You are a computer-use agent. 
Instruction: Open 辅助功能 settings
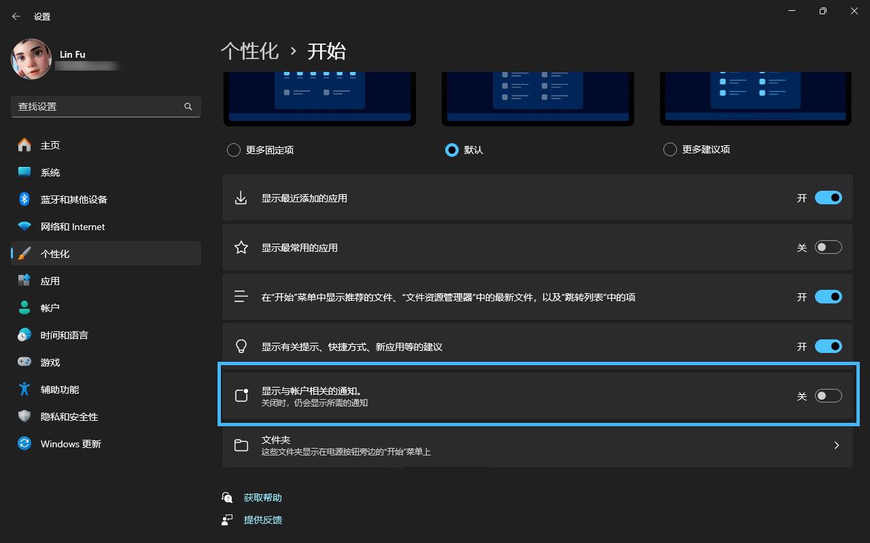click(x=106, y=390)
